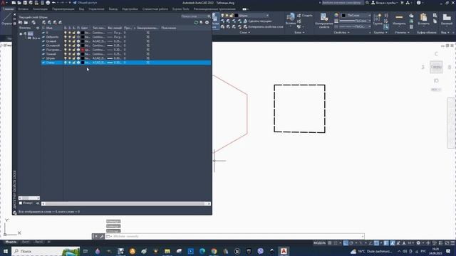Switch to Лист1 layout tab
456x256 pixels.
point(26,242)
